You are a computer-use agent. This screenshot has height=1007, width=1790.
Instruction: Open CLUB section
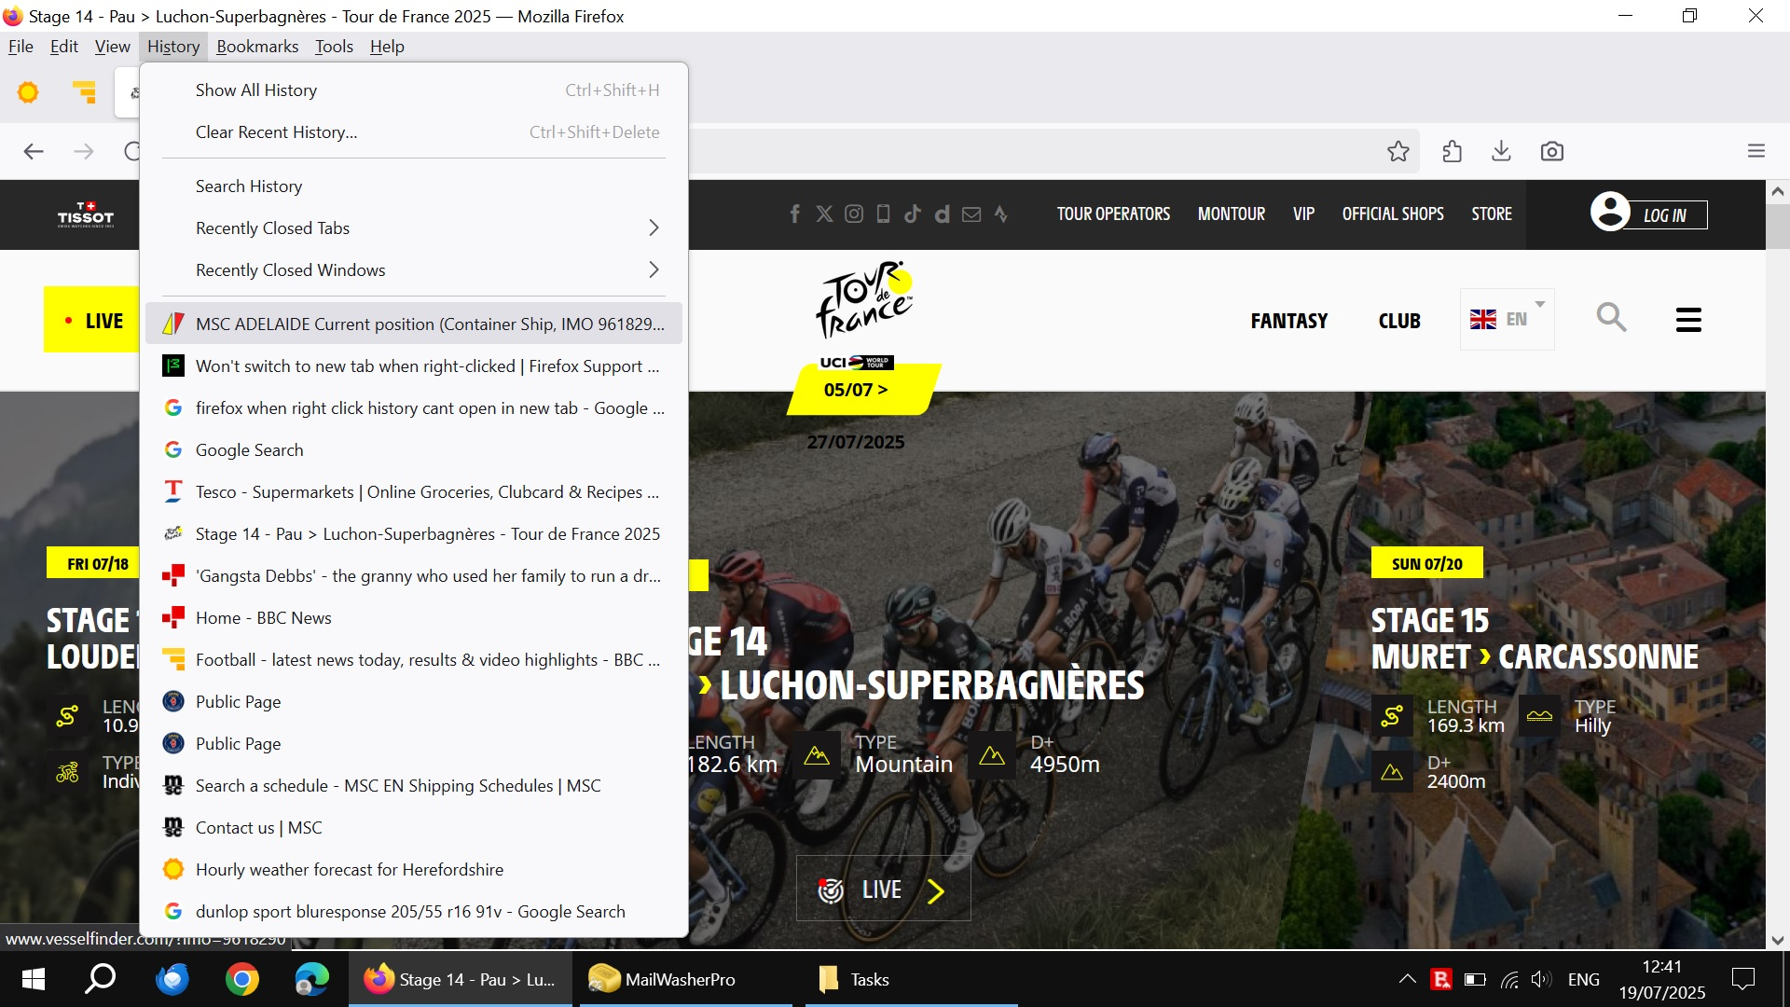(x=1399, y=321)
